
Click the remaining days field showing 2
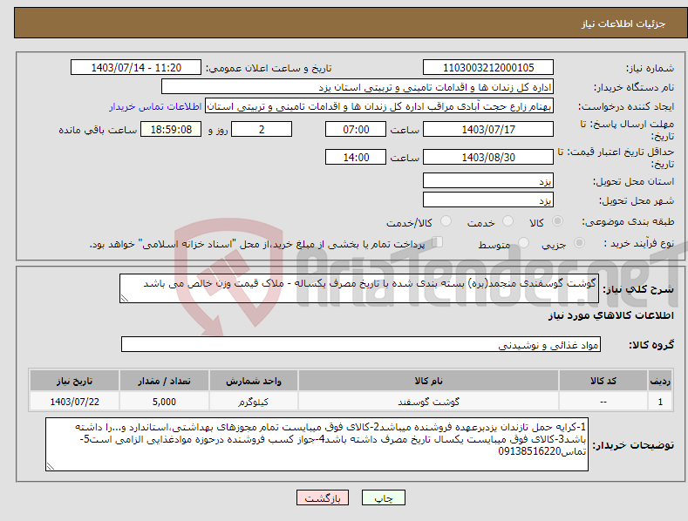pyautogui.click(x=262, y=129)
